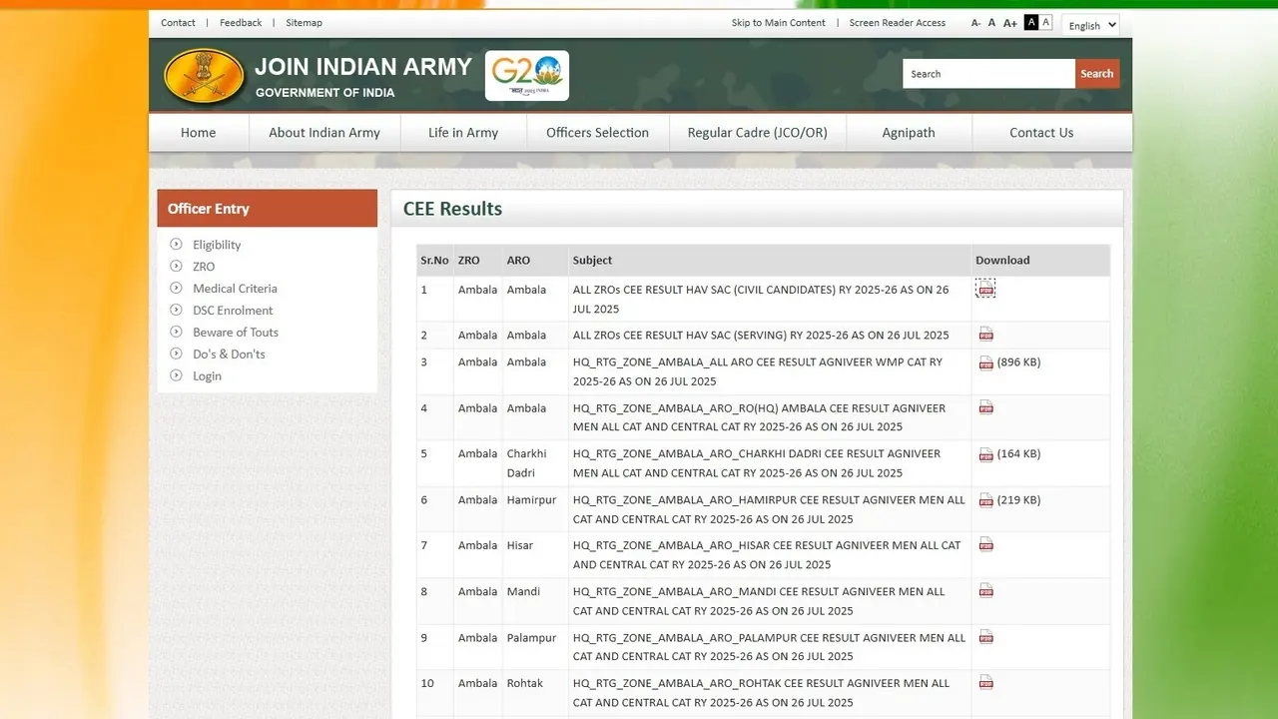Open the G20 logo link
This screenshot has height=719, width=1278.
[526, 75]
